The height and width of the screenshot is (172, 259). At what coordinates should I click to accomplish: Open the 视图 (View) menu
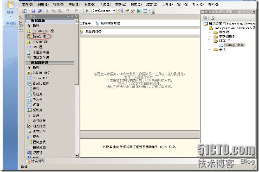58,4
